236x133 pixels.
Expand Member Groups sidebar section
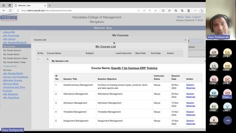[12, 81]
